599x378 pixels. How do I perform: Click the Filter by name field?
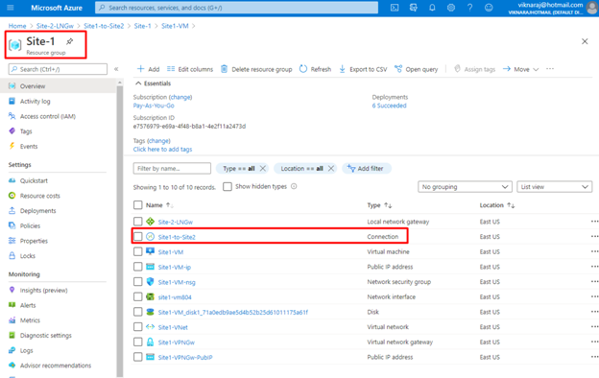[x=172, y=169]
